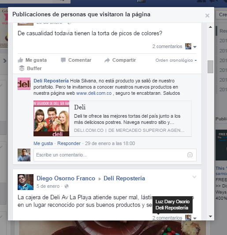Click the 'FREE' ad thumbnail on the background page
Image resolution: width=227 pixels, height=235 pixels.
pyautogui.click(x=221, y=145)
